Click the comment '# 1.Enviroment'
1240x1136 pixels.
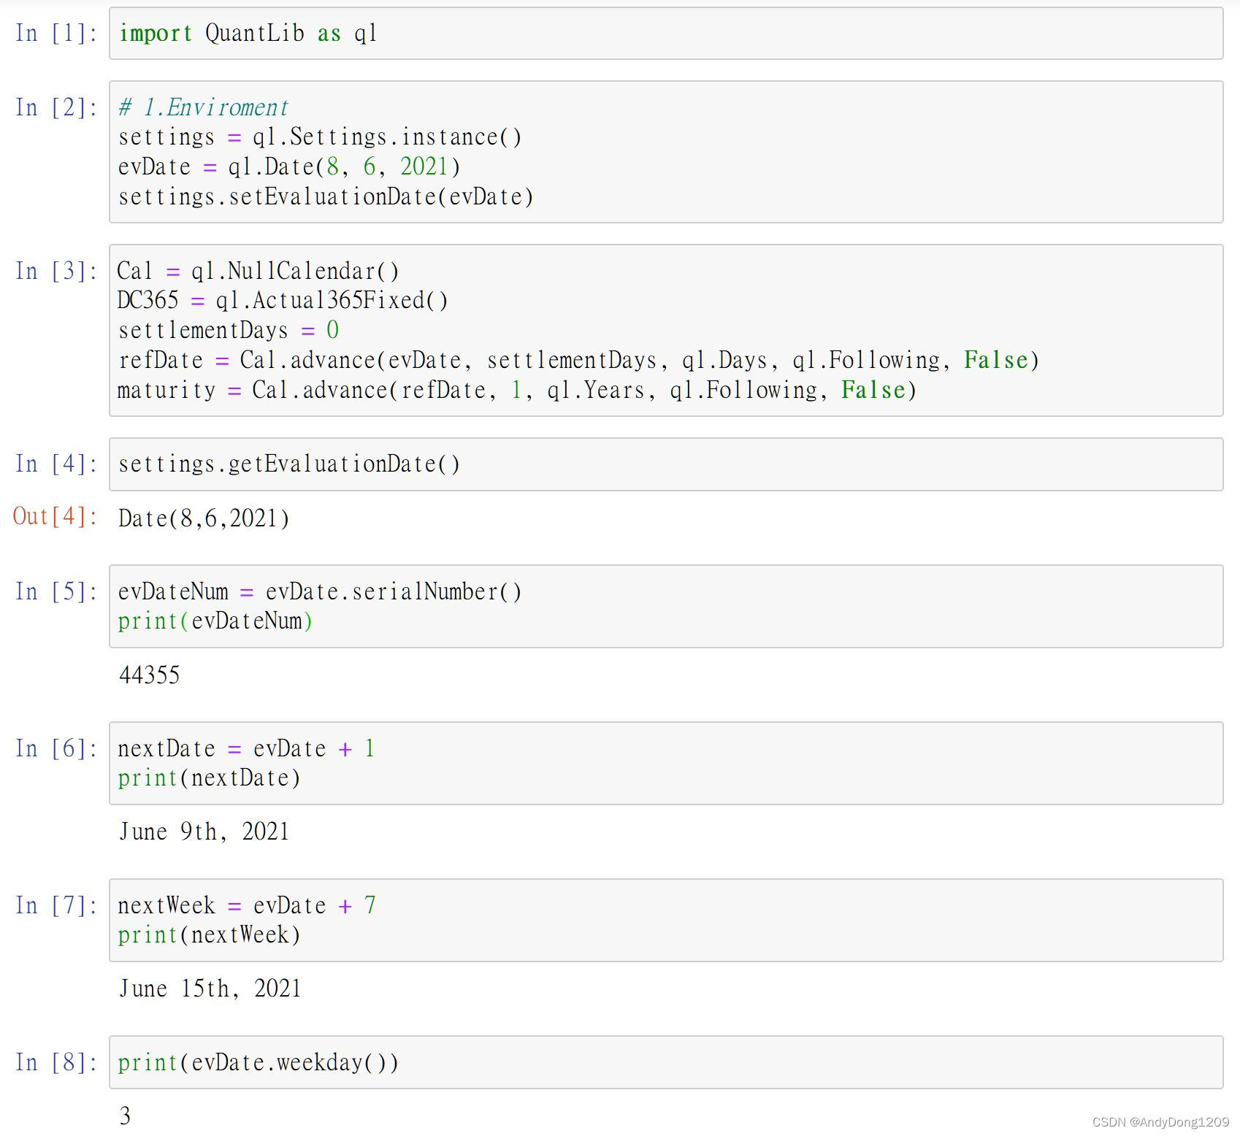point(204,108)
